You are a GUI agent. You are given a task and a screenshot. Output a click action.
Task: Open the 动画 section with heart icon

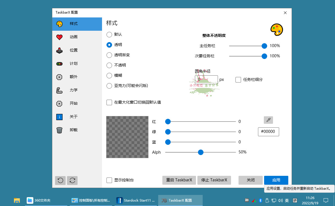pyautogui.click(x=74, y=37)
